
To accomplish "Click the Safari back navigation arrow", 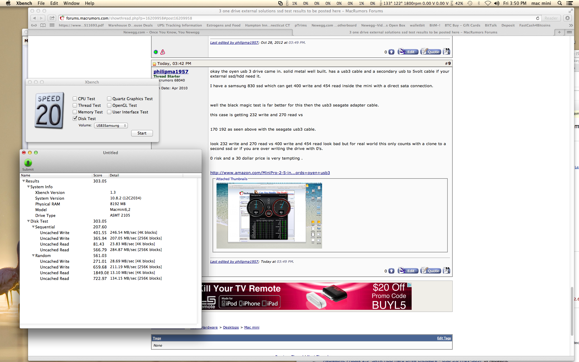I will [x=34, y=18].
